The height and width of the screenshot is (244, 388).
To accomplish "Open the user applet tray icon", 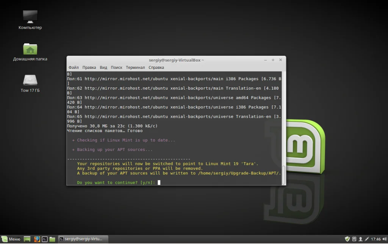I will tap(361, 239).
